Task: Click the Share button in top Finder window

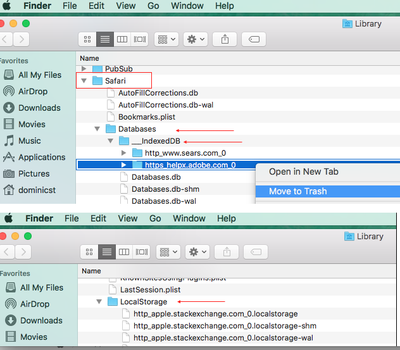Action: [x=225, y=39]
